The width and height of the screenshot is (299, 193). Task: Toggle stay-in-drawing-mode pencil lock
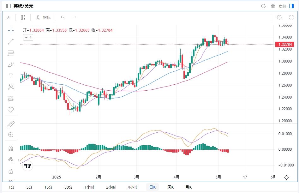[11, 160]
